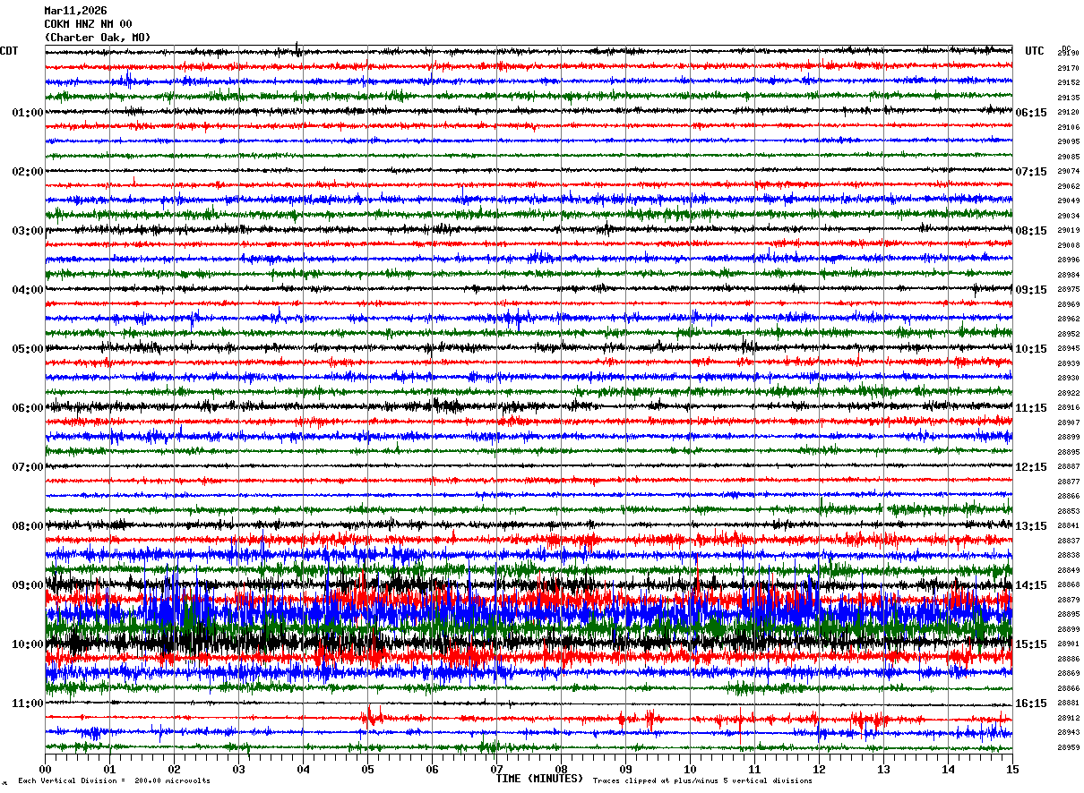
Task: Click the '13:15' UTC time label
Action: click(1031, 526)
